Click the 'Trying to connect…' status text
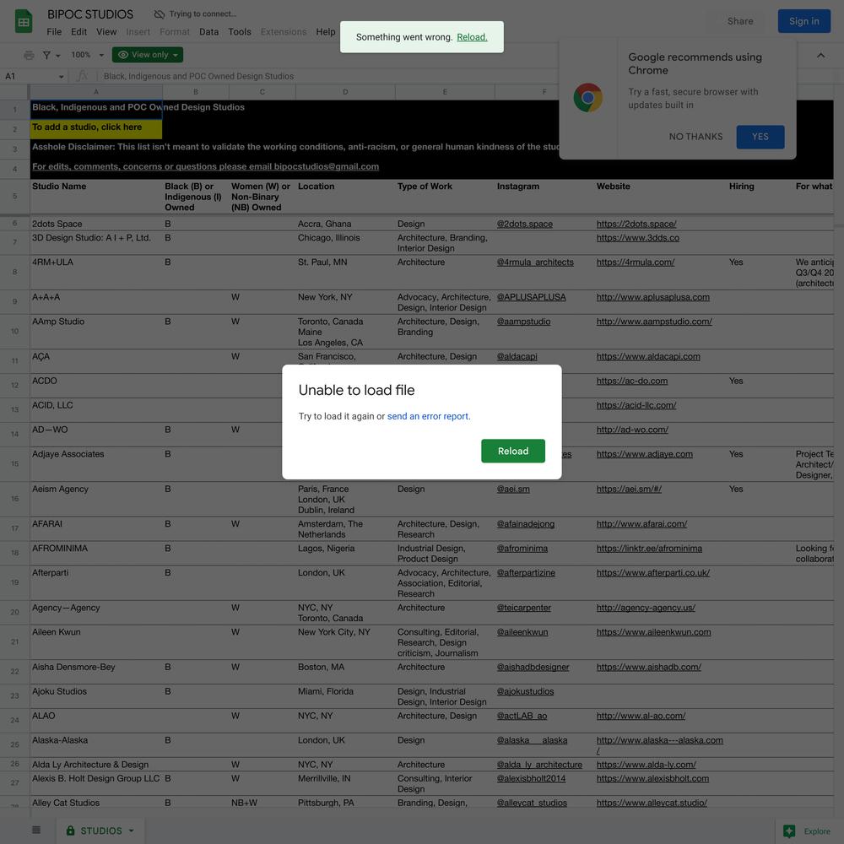 [203, 14]
